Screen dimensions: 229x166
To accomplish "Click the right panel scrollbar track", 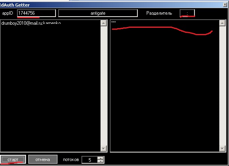I will pos(222,86).
